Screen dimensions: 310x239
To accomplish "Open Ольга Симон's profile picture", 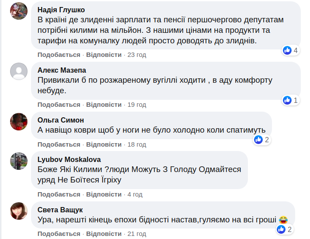I will 19,121.
